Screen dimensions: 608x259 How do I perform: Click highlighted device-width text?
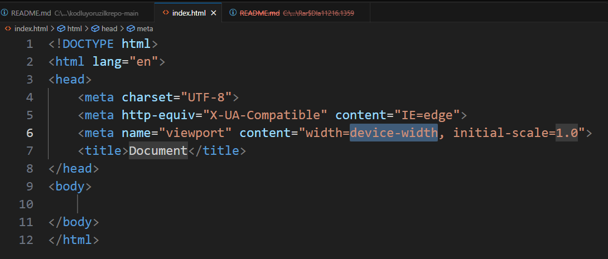(394, 133)
